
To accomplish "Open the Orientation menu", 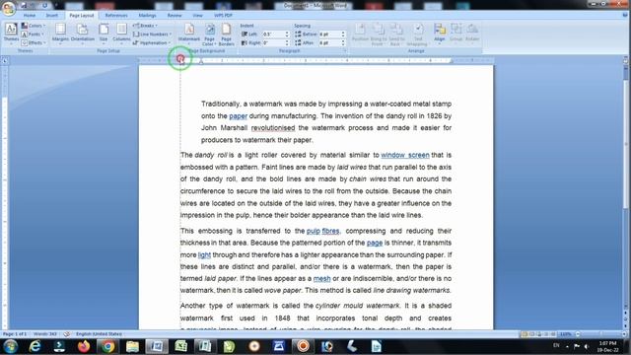I will [83, 33].
